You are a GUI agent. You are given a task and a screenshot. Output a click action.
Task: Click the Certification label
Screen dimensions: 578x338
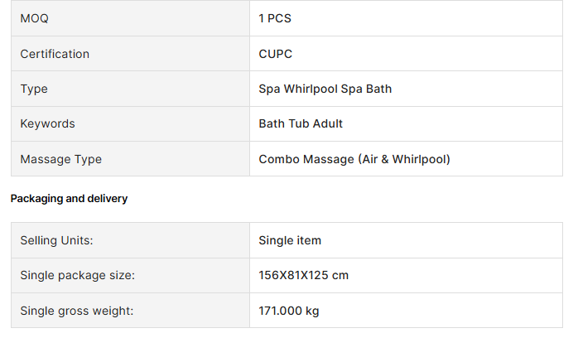pos(55,54)
